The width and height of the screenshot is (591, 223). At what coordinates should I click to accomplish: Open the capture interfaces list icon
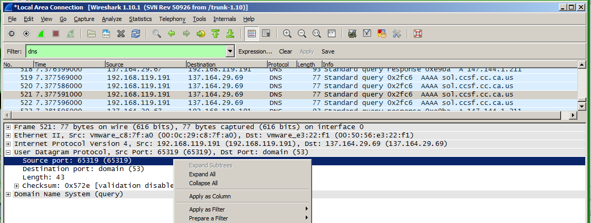[x=12, y=34]
